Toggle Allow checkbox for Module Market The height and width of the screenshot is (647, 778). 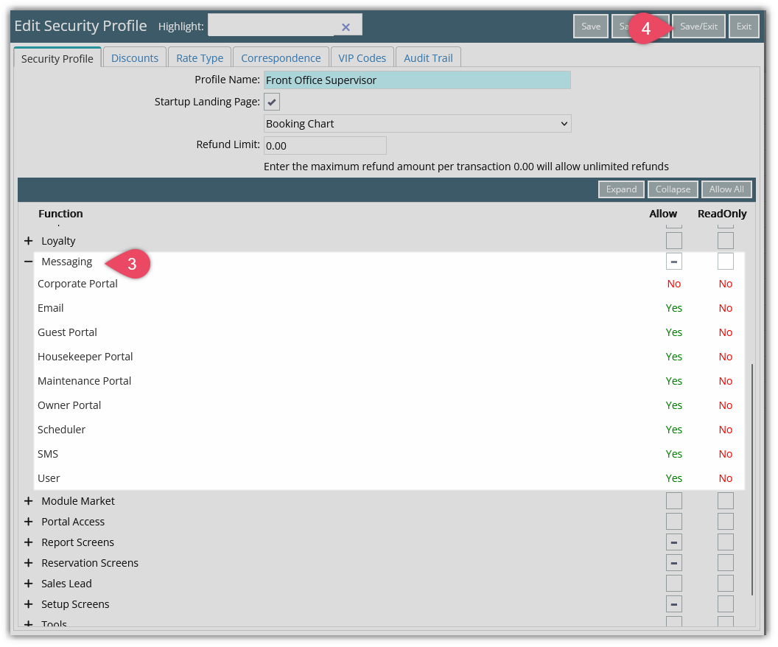(x=674, y=501)
